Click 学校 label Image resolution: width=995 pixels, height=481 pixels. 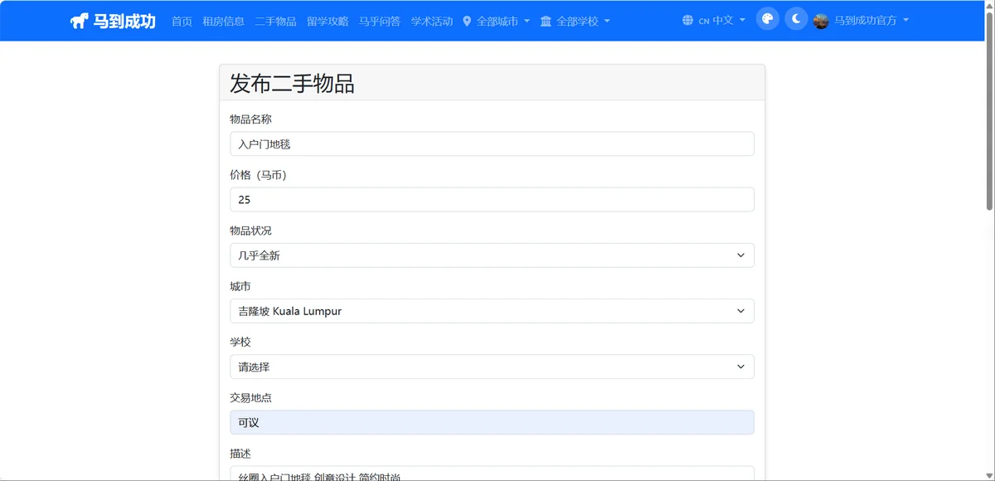click(240, 342)
